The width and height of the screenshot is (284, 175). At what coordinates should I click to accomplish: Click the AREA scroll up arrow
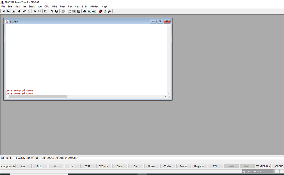[169, 26]
